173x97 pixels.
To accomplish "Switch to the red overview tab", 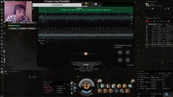I will (147, 21).
